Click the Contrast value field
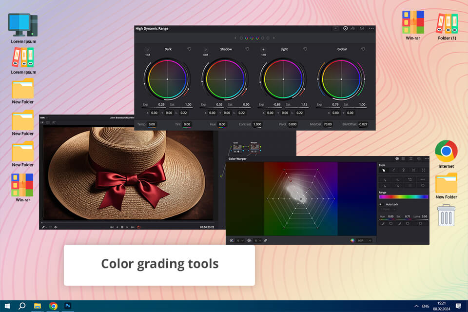The height and width of the screenshot is (312, 468). (x=257, y=124)
